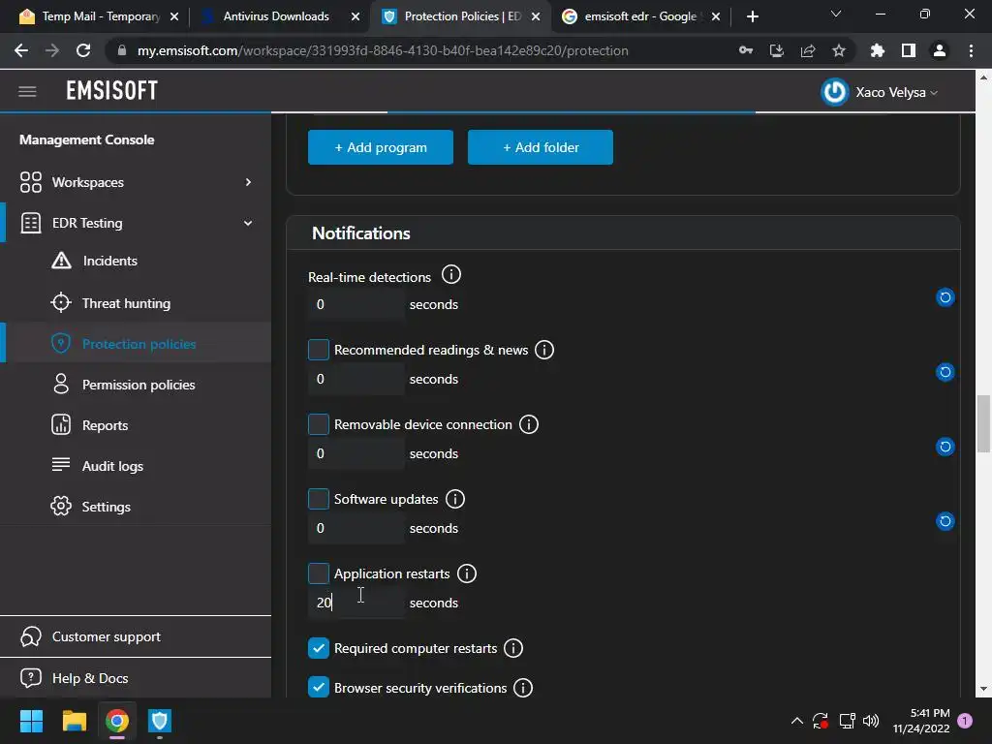
Task: Click the install app icon
Action: [x=777, y=50]
